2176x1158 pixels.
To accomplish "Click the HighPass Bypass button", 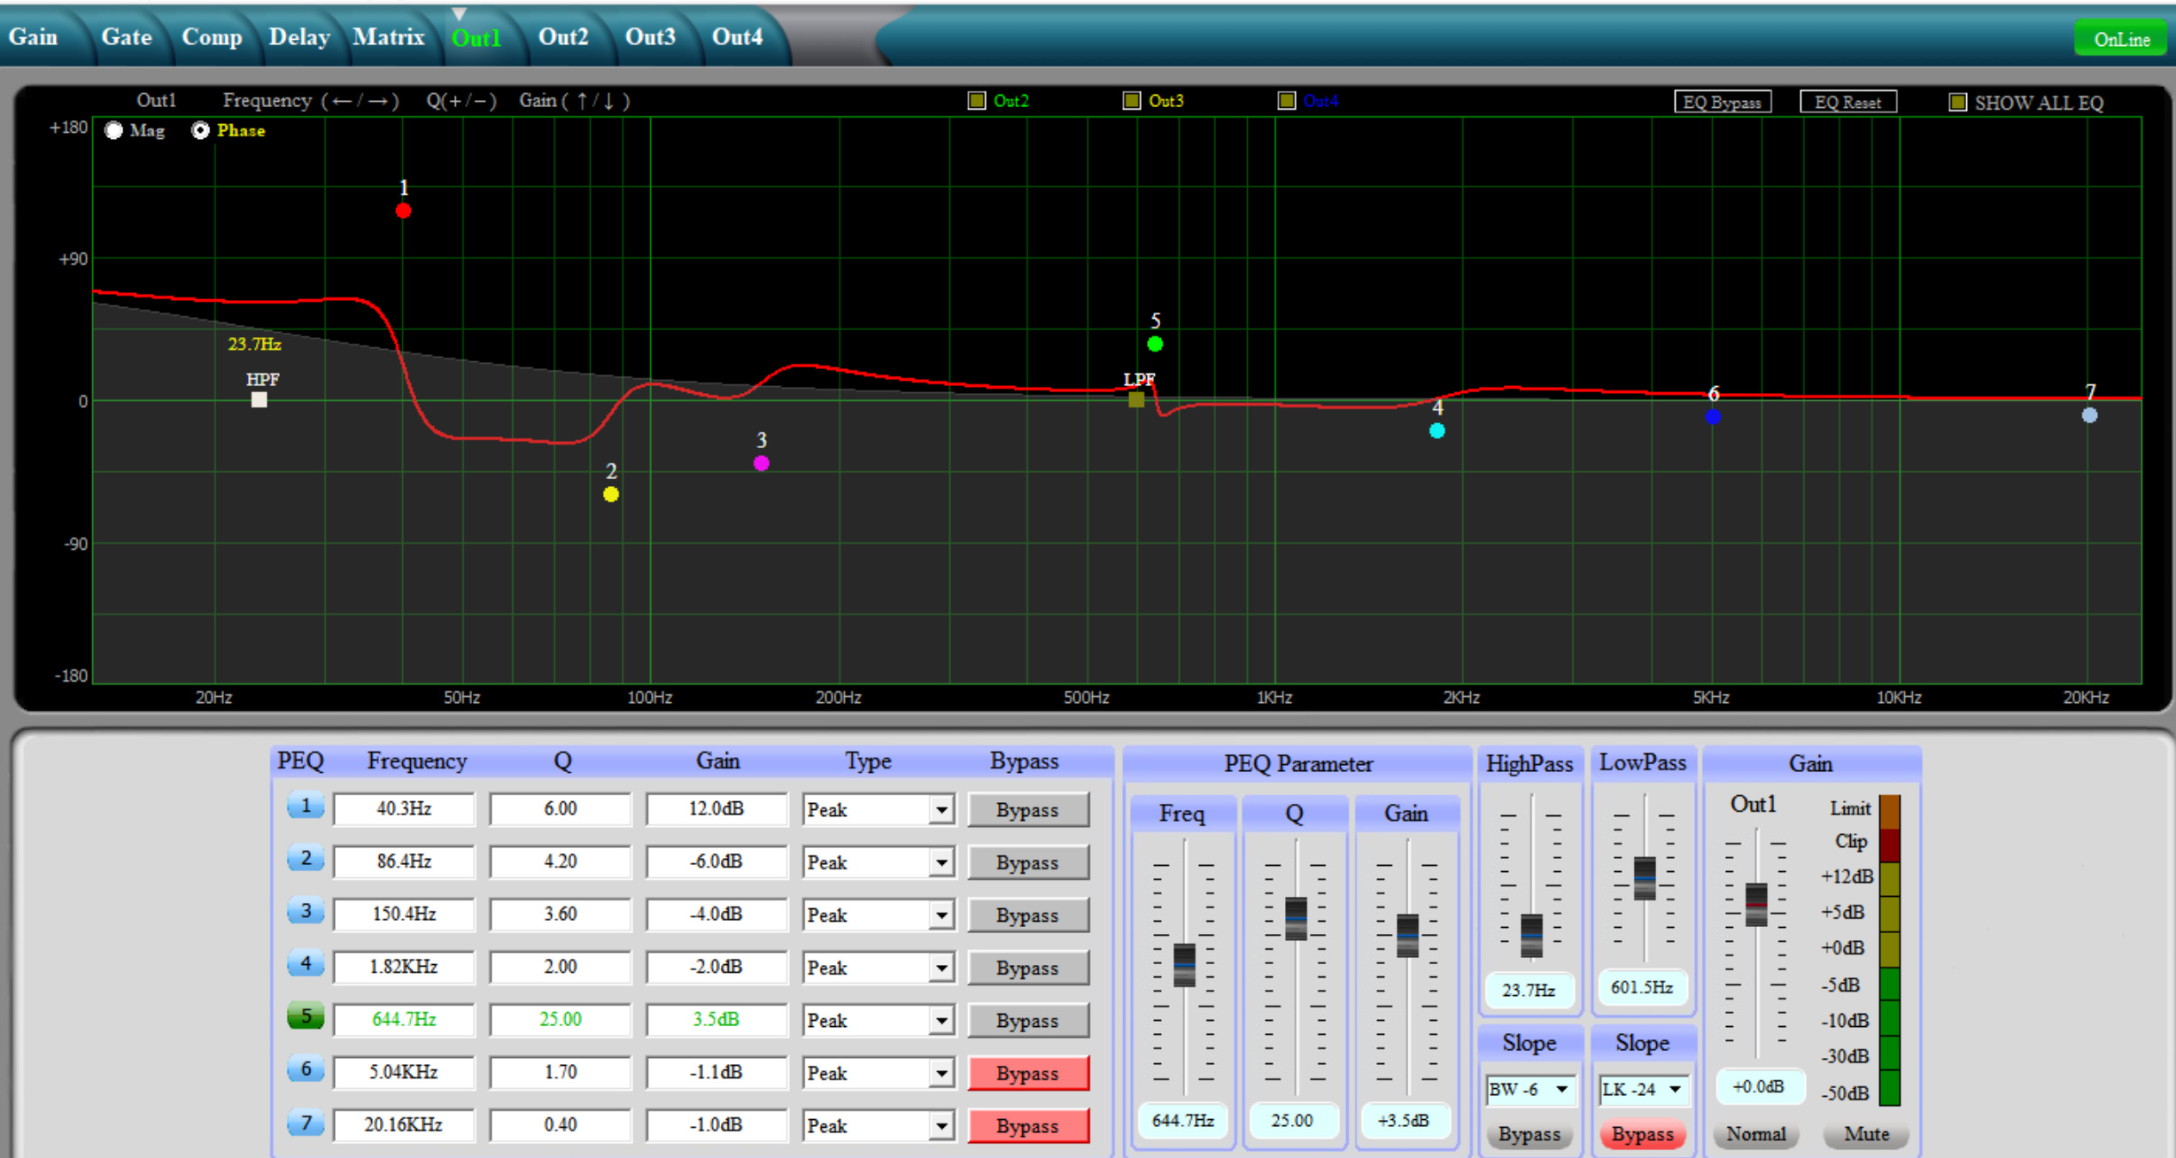I will tap(1529, 1134).
